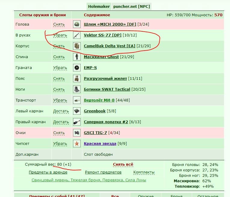Click the Маскировка: 62% stat
Viewport: 230px width, 197px height.
point(192,181)
